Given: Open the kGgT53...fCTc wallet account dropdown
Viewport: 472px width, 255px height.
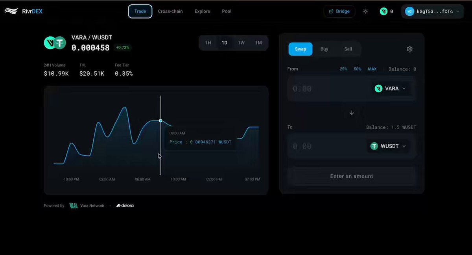Looking at the screenshot, I should click(433, 11).
